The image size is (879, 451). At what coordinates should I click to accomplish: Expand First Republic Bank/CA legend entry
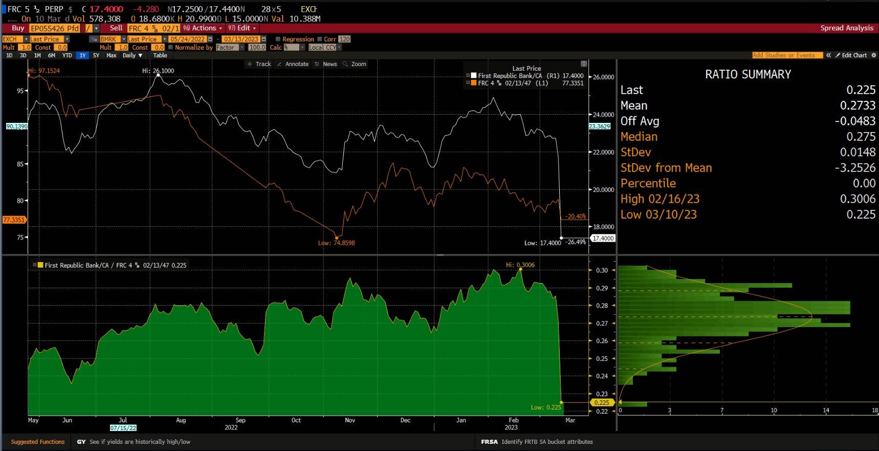click(468, 75)
